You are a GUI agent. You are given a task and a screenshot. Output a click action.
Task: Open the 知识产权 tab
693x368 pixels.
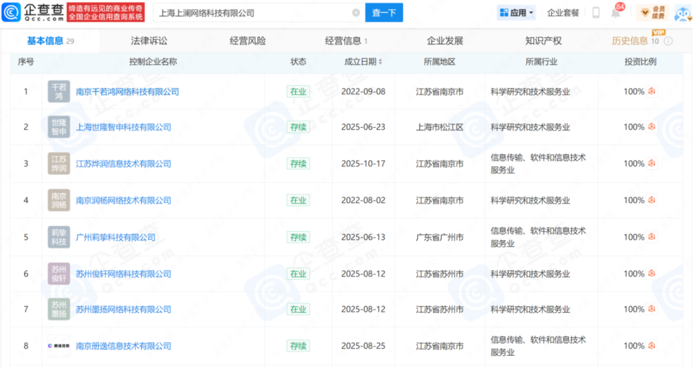pyautogui.click(x=543, y=41)
